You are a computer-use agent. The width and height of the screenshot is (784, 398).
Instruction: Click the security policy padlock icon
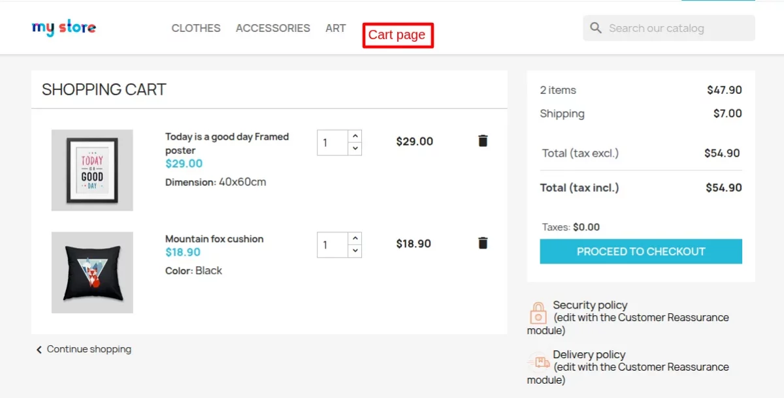(x=538, y=313)
